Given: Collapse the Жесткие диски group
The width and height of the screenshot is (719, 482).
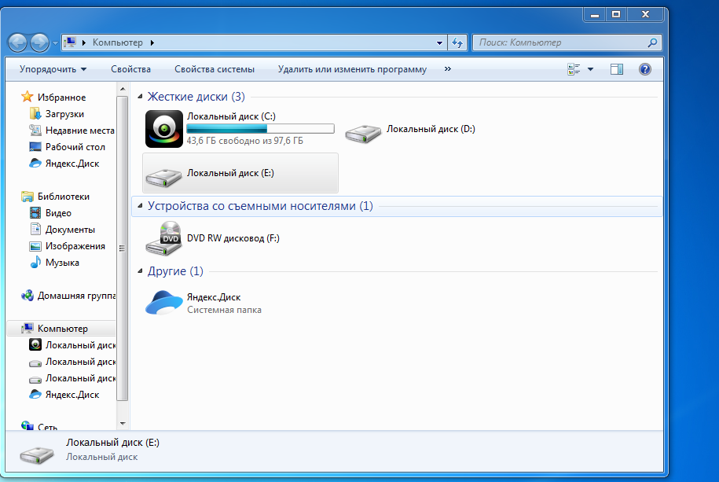Looking at the screenshot, I should (141, 97).
